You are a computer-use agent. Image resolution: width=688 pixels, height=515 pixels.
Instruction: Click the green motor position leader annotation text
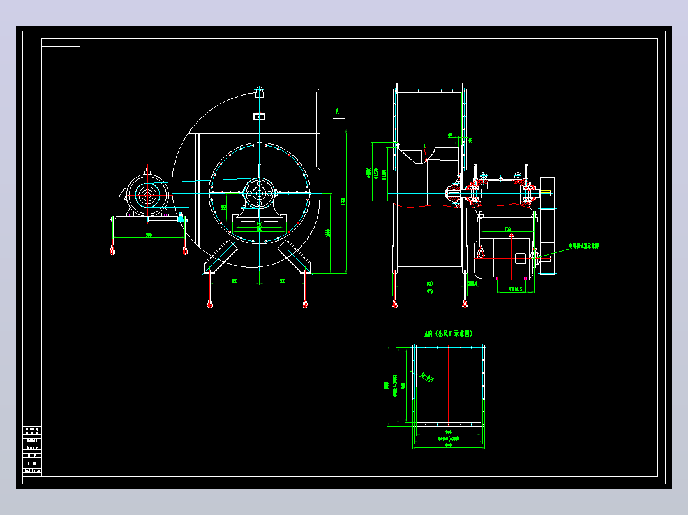click(x=584, y=246)
